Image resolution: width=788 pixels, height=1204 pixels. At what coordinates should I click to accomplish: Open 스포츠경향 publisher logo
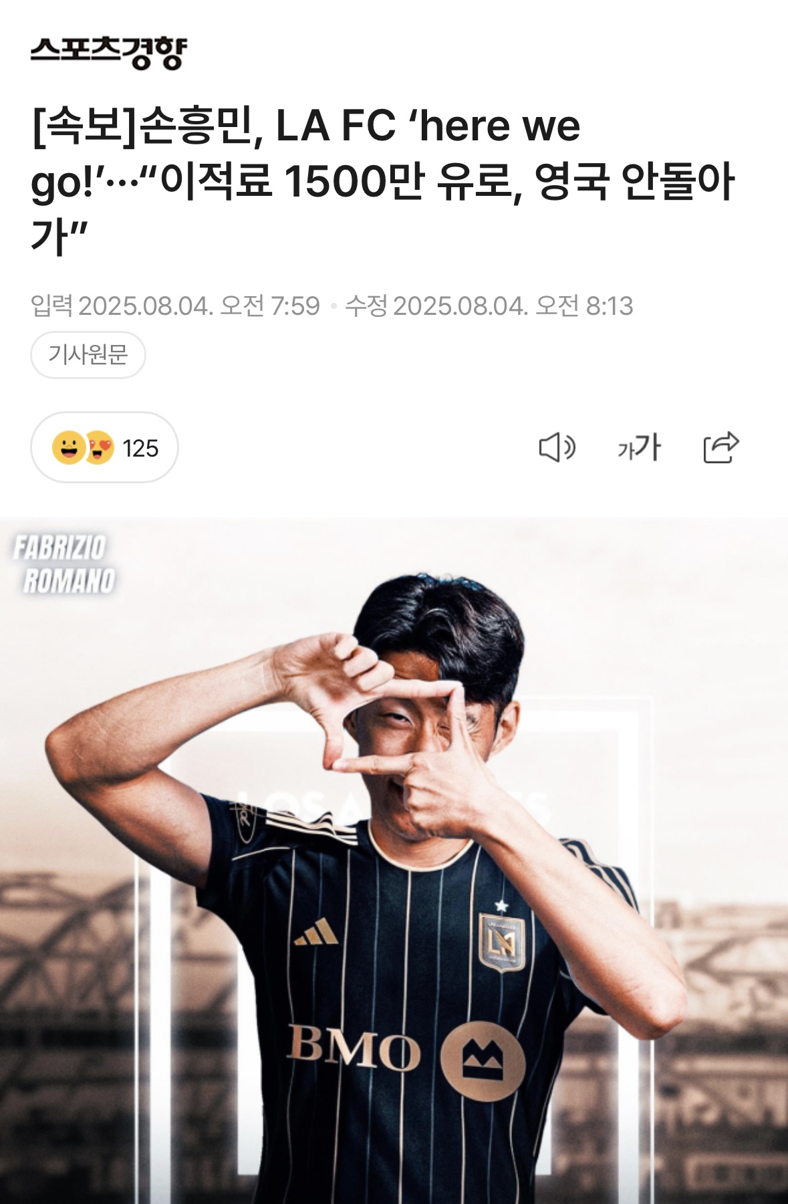[109, 53]
